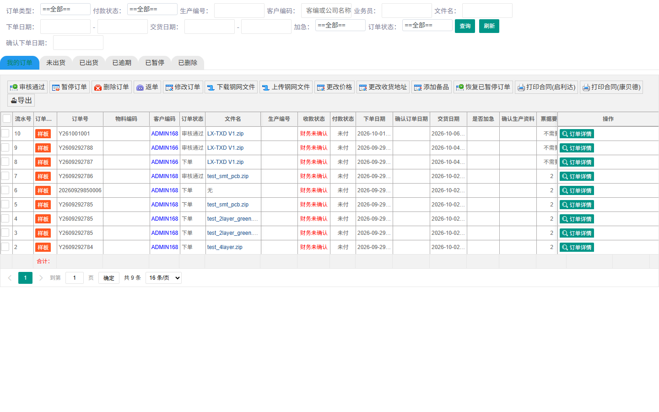Image resolution: width=659 pixels, height=412 pixels.
Task: Click 样板 tag in row 3
Action: tap(43, 233)
